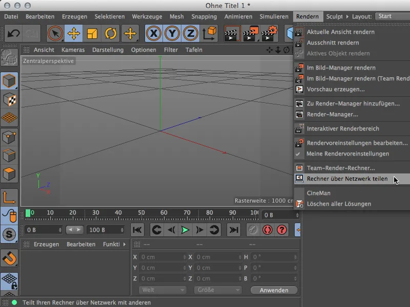Click the timeline range slider arrows

coord(74,230)
